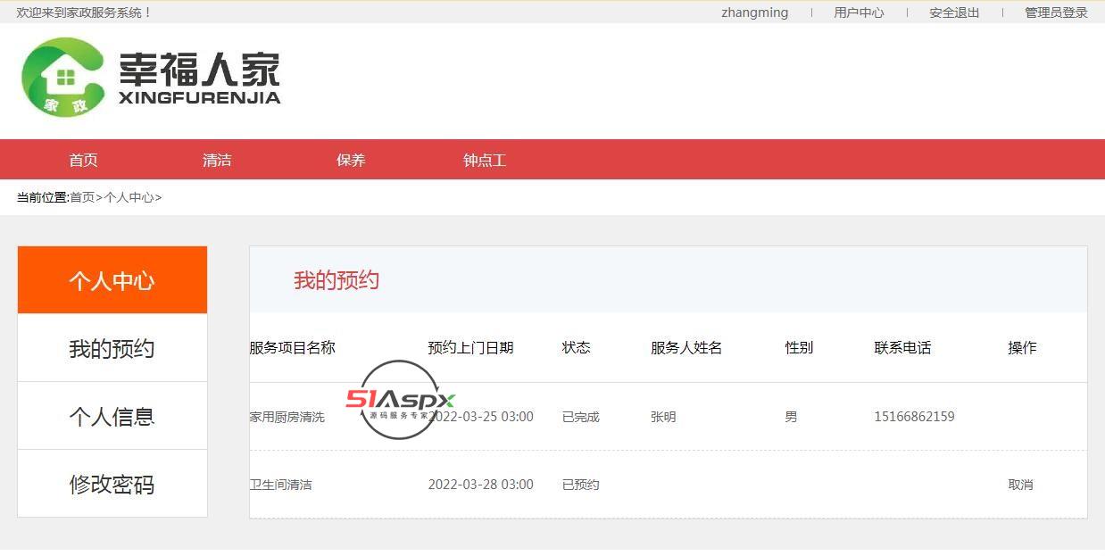Click the 已完成 status cell
Viewport: 1105px width, 556px height.
pyautogui.click(x=580, y=417)
